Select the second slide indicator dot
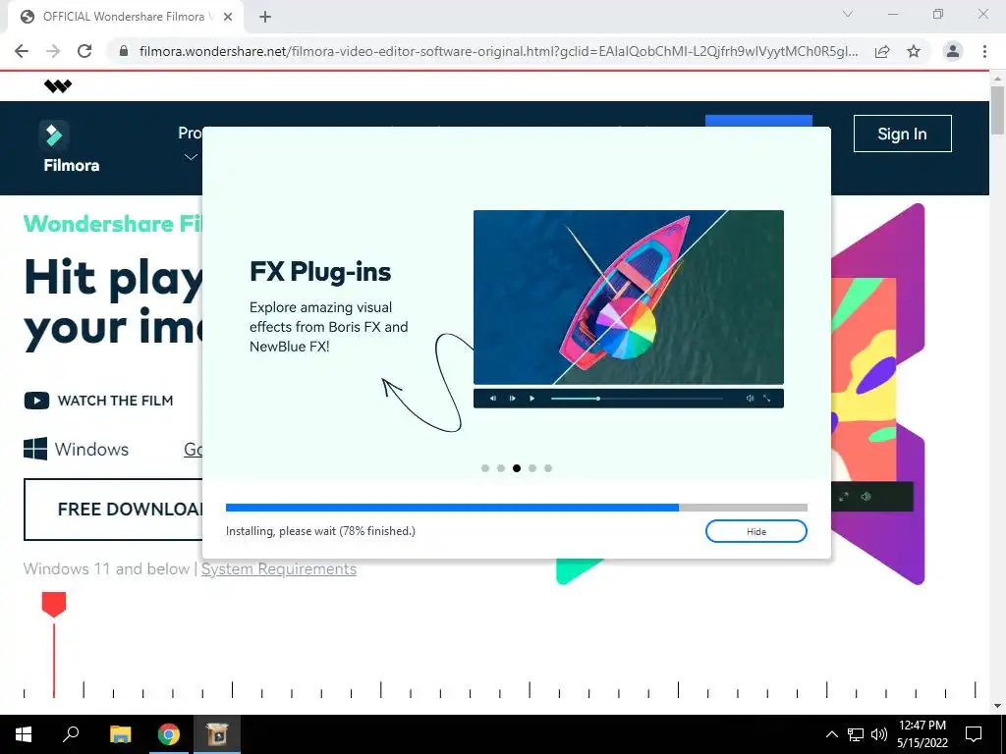1006x754 pixels. (501, 468)
